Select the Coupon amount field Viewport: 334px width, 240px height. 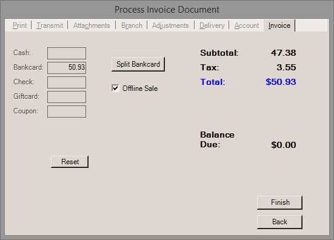67,112
